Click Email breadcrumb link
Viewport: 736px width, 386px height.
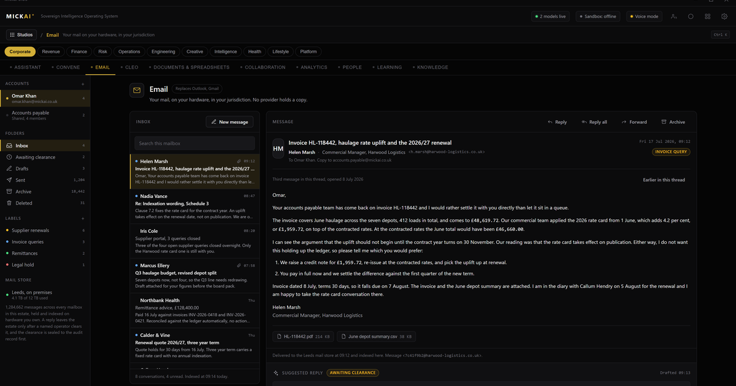(x=53, y=35)
